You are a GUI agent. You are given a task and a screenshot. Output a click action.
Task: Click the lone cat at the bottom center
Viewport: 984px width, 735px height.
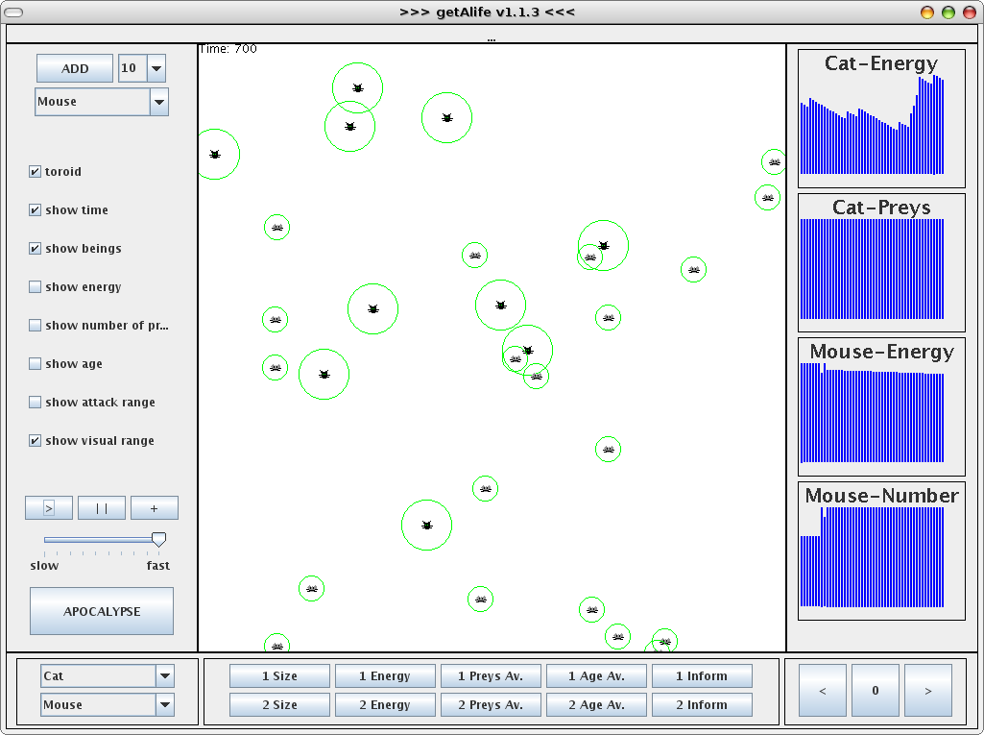(x=427, y=526)
